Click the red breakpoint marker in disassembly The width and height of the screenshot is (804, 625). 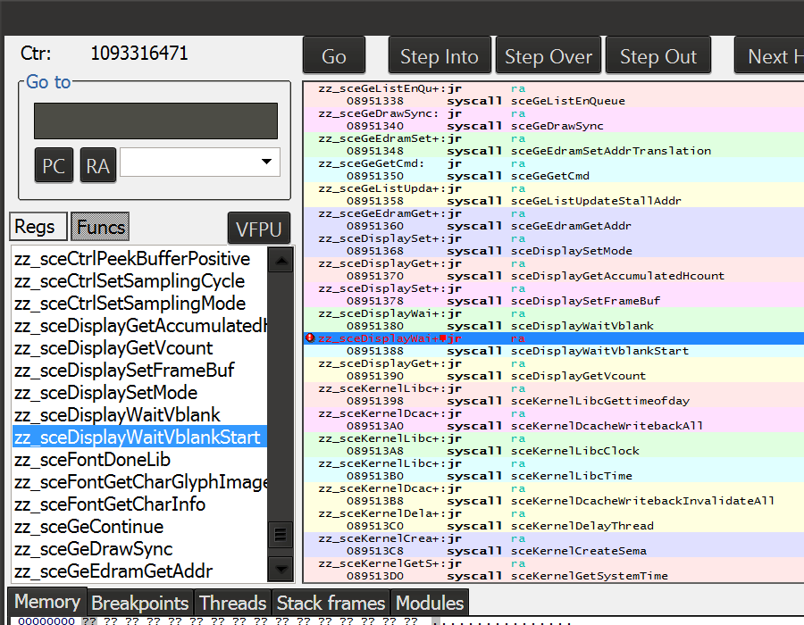309,338
